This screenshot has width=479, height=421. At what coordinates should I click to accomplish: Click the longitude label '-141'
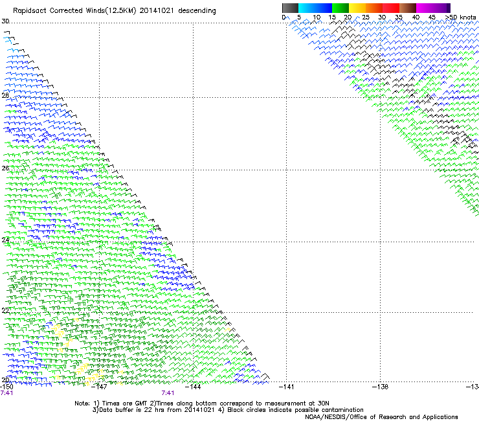[x=287, y=387]
